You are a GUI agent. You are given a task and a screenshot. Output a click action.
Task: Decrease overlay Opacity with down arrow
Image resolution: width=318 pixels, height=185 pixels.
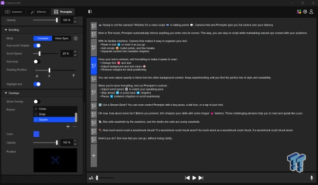click(75, 144)
